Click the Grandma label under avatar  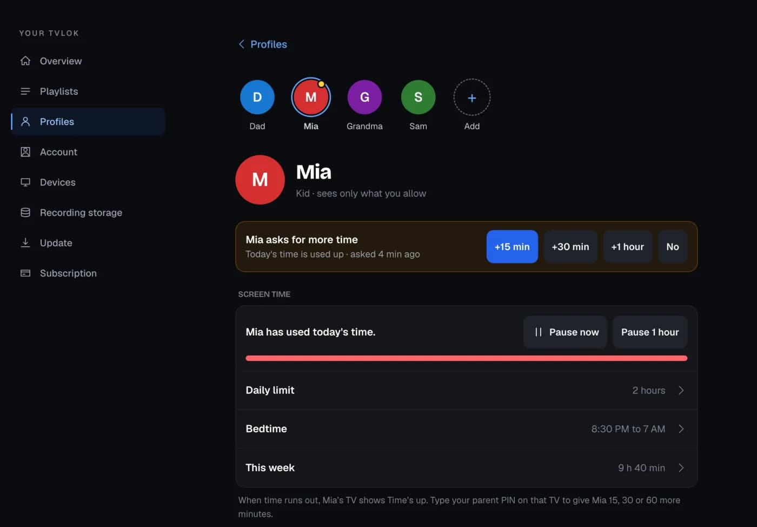364,126
